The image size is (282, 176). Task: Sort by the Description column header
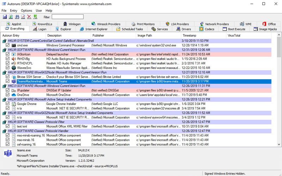tap(68, 36)
